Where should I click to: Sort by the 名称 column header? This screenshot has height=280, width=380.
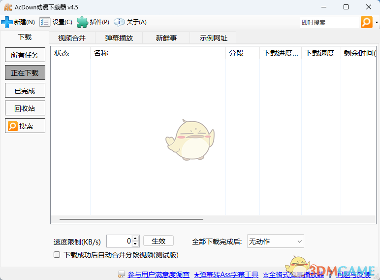coord(158,53)
